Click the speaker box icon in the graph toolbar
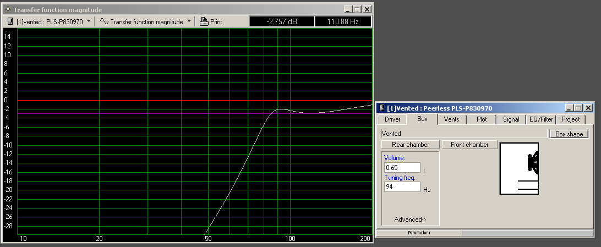The height and width of the screenshot is (247, 601). pyautogui.click(x=10, y=22)
